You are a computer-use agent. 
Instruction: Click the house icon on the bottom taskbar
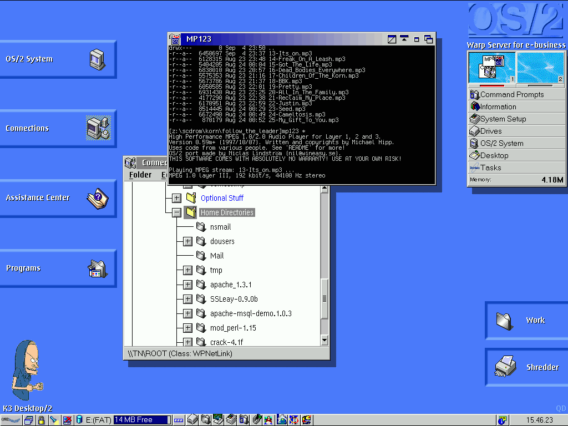(x=282, y=420)
